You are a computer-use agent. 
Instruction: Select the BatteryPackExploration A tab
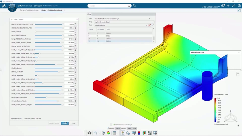[x=52, y=10]
